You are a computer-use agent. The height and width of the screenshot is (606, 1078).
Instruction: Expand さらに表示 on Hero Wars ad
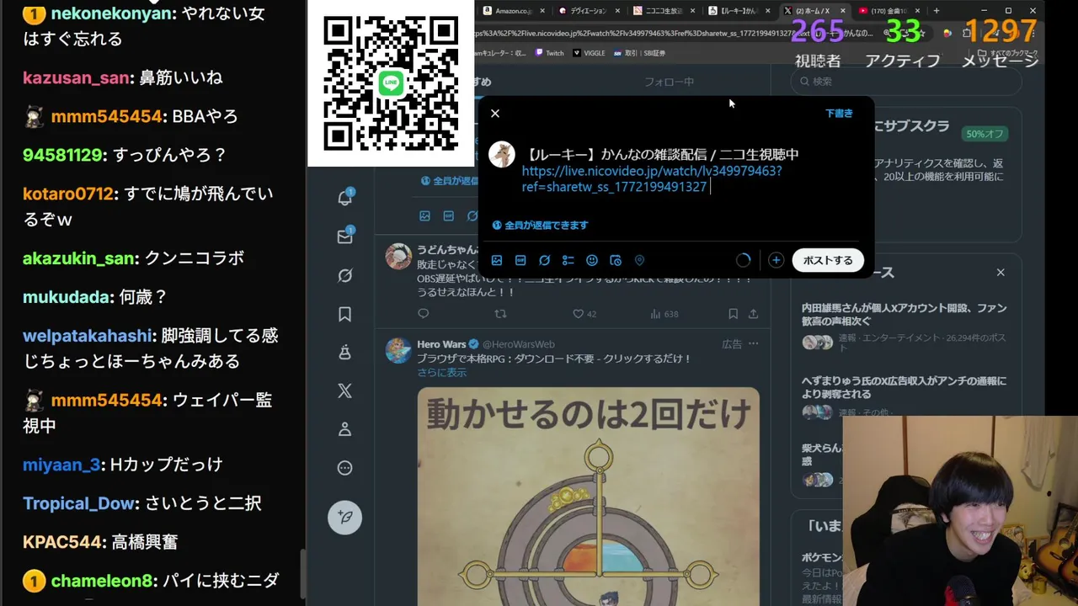coord(441,372)
